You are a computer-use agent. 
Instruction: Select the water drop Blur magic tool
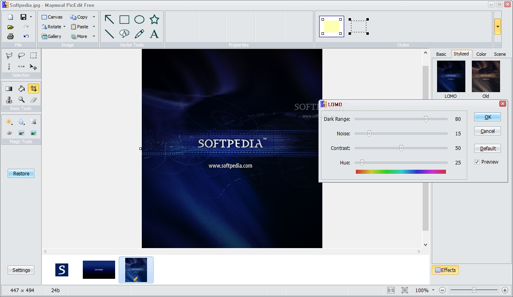(21, 122)
